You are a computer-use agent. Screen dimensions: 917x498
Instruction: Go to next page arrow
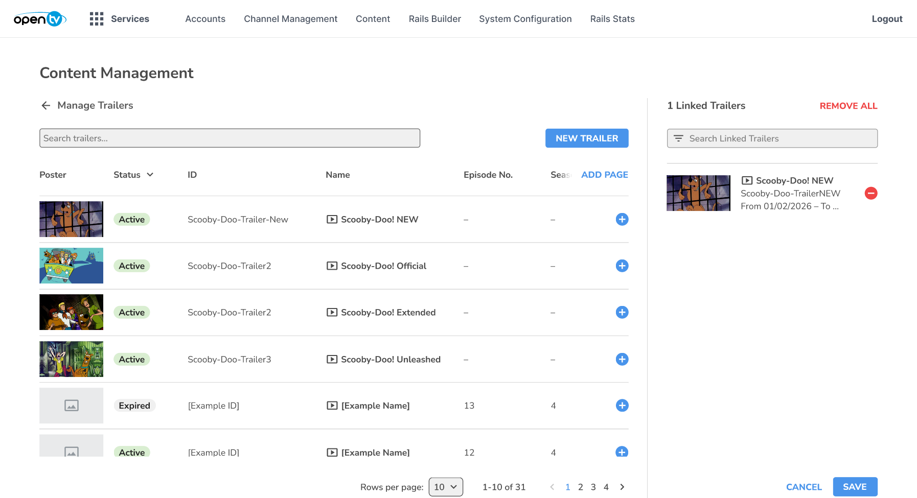(x=622, y=487)
